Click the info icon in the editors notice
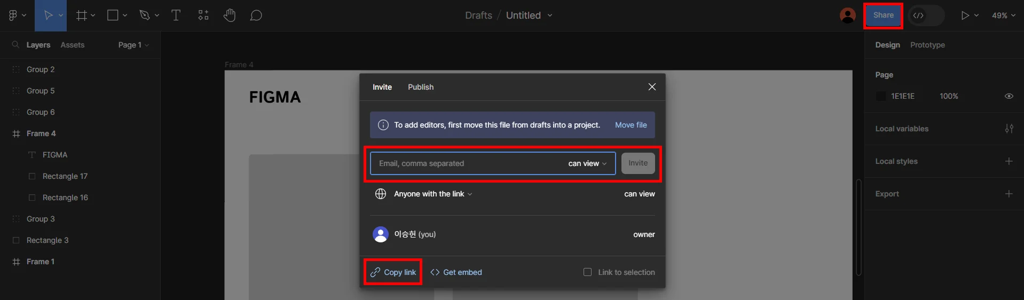 pos(383,125)
